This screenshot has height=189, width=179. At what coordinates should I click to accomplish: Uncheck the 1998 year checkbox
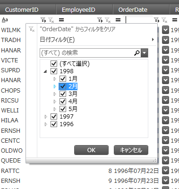click(x=54, y=71)
